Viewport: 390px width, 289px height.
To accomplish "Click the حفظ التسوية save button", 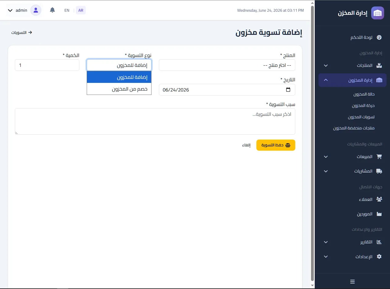I will [276, 145].
